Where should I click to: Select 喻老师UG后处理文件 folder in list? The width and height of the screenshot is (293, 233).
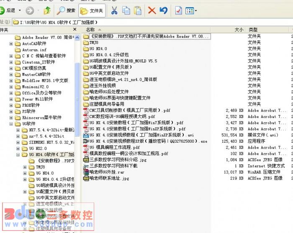(x=106, y=92)
